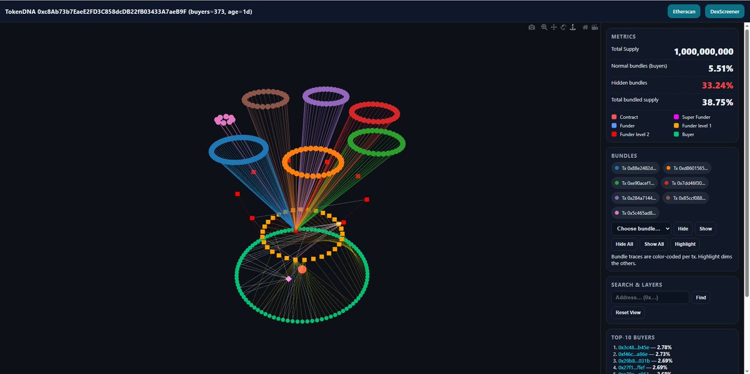Focus the Address search input field
Screen dimensions: 750x374
click(x=650, y=298)
